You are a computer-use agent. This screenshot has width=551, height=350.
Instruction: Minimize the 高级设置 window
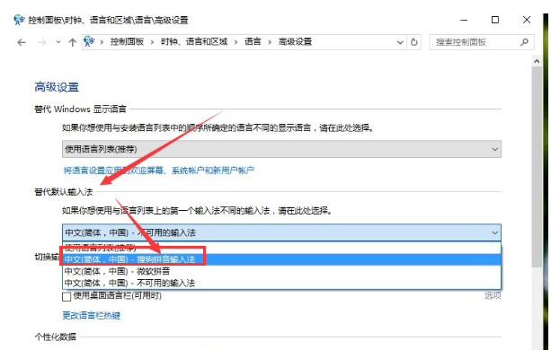click(x=464, y=20)
